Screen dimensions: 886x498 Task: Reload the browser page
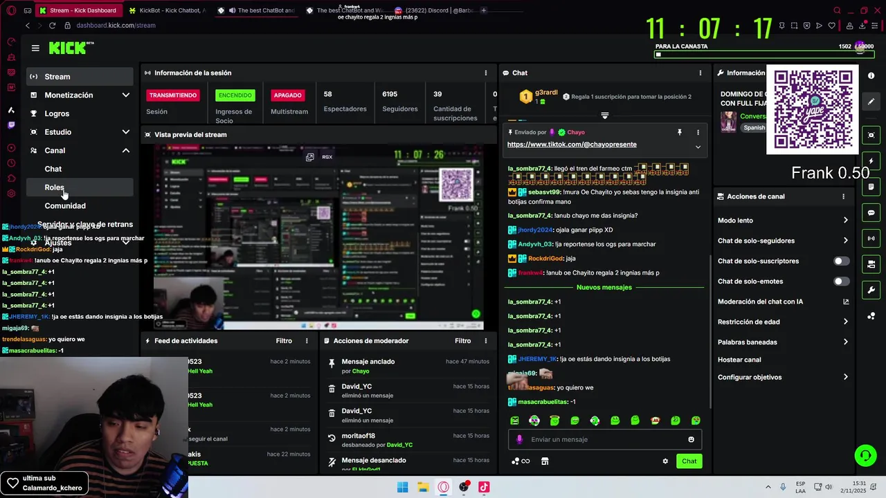coord(52,26)
